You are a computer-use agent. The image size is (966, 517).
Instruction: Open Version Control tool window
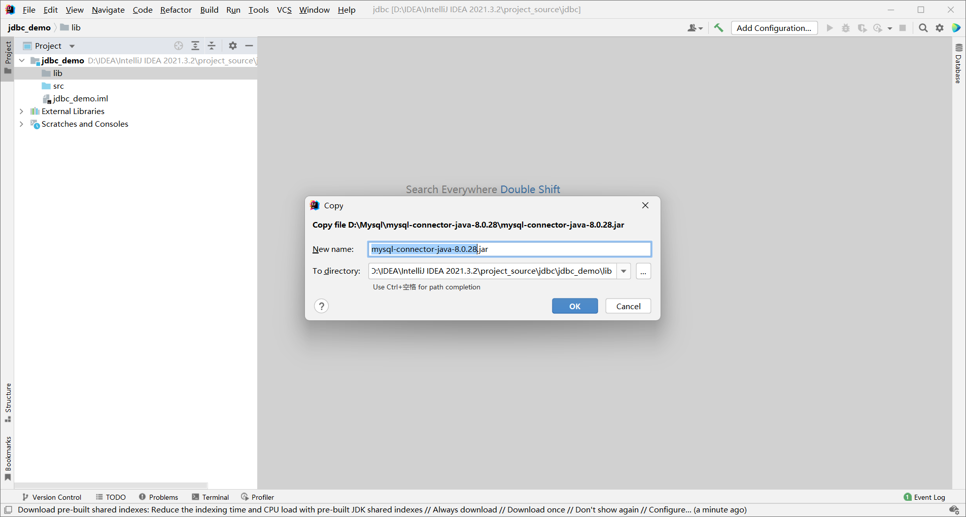(52, 497)
